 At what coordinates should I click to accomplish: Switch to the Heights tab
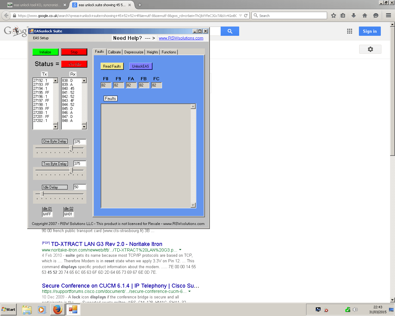pos(152,52)
